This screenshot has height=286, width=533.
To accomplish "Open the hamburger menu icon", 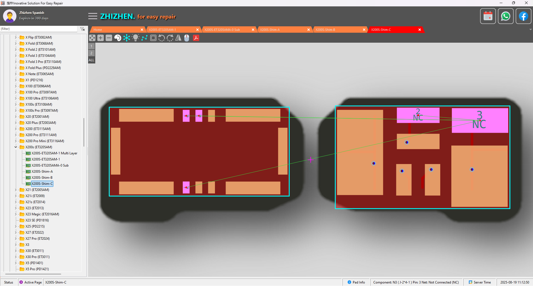I will 93,16.
